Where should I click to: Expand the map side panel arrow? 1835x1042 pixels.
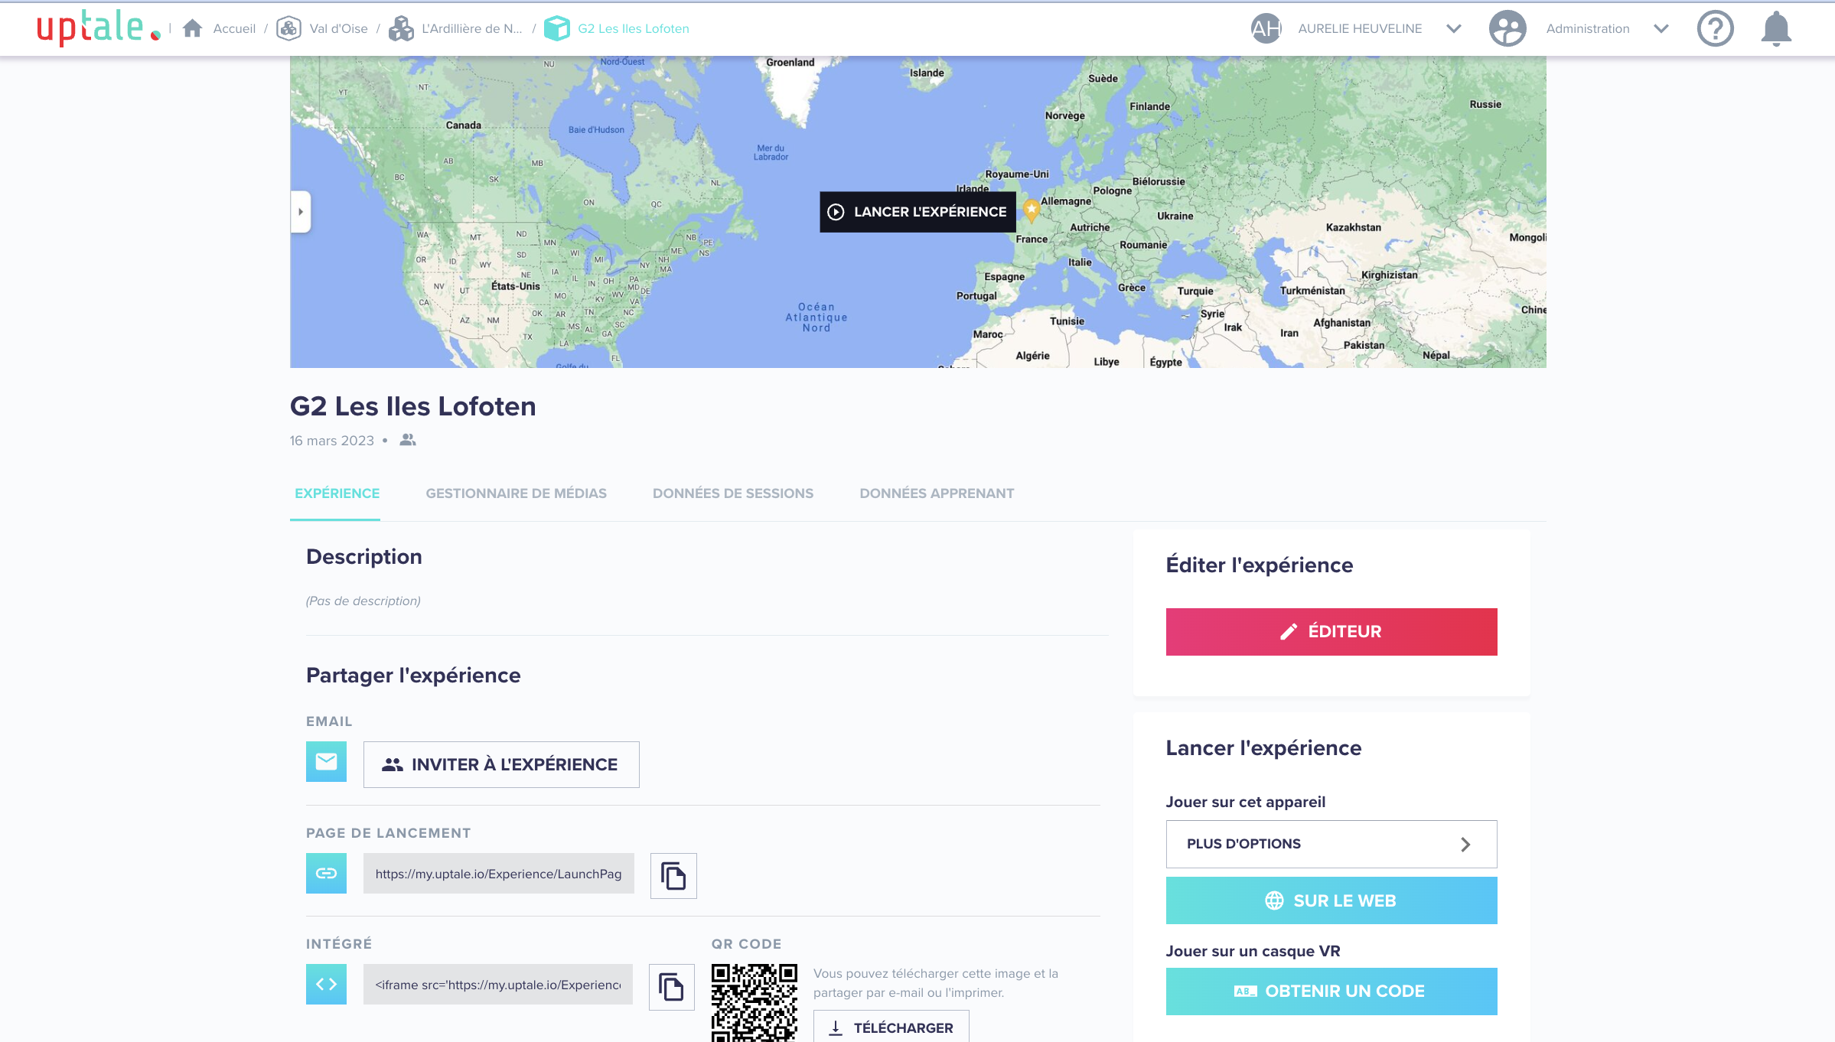tap(301, 212)
